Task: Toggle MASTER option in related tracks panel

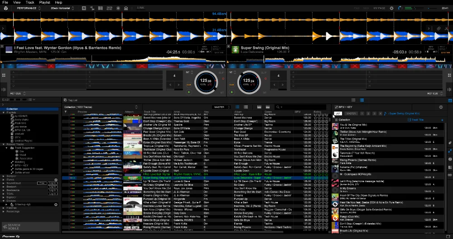Action: (x=351, y=113)
